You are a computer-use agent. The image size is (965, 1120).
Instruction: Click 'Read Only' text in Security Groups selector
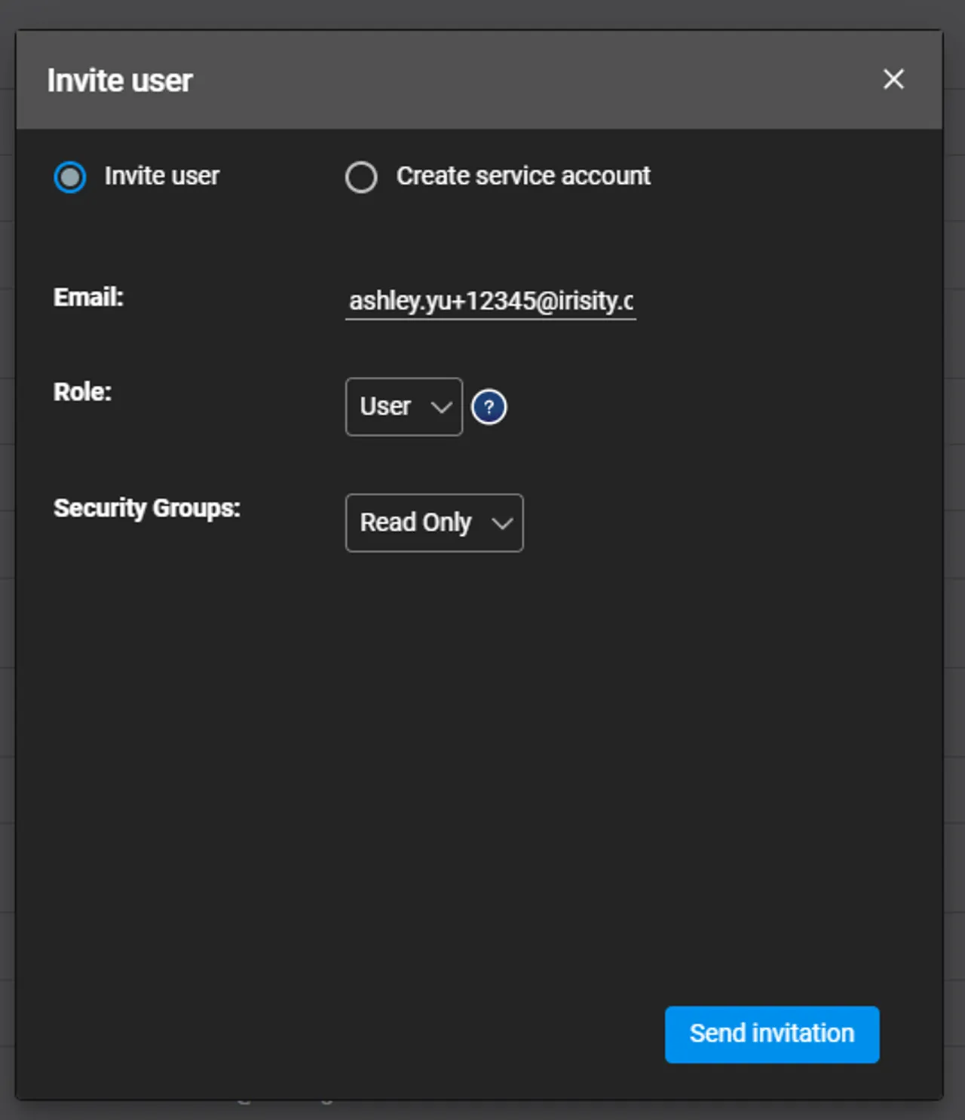coord(415,523)
